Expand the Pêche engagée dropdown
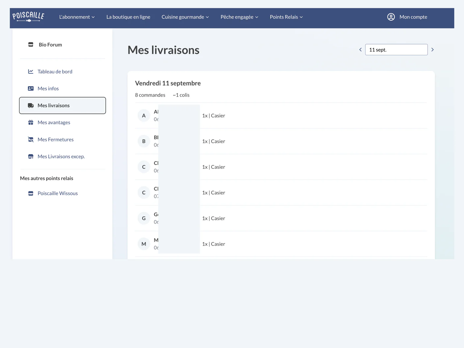 click(x=239, y=17)
